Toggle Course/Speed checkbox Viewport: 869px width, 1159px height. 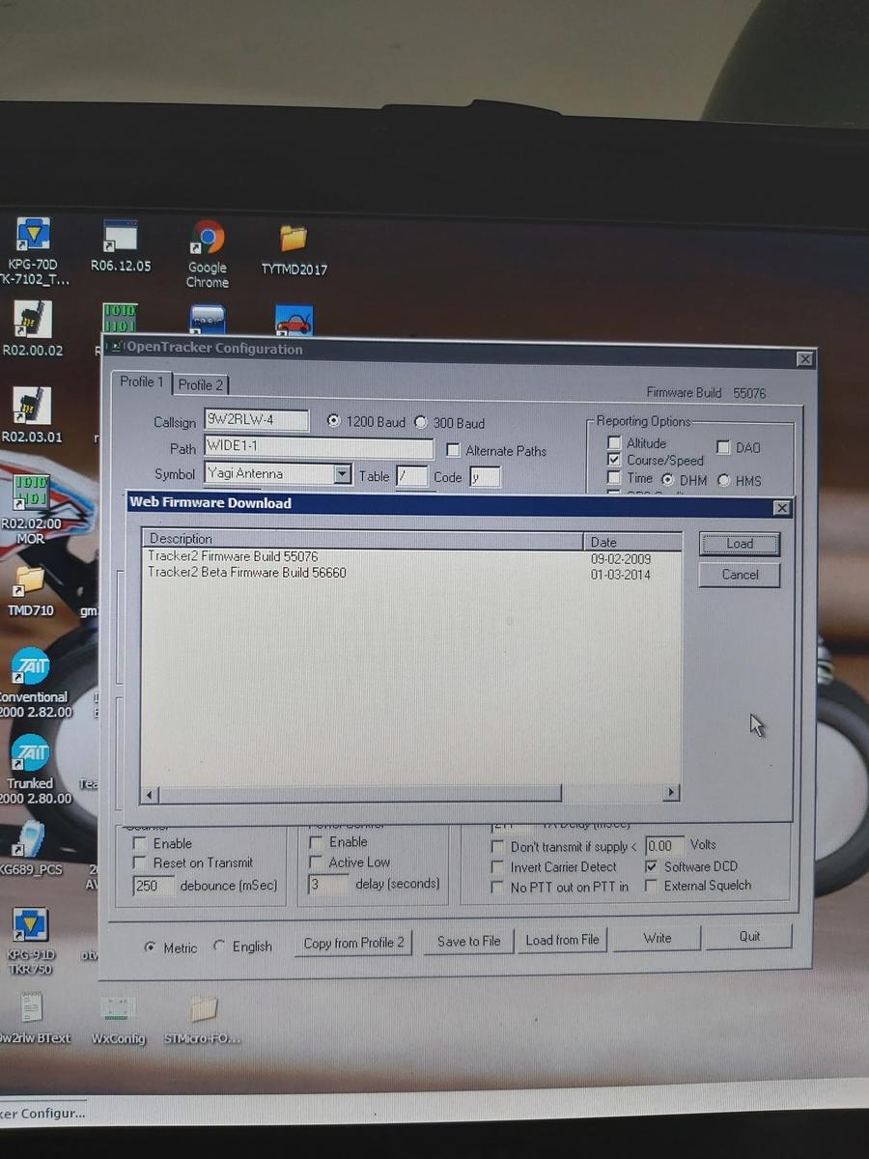click(x=614, y=460)
